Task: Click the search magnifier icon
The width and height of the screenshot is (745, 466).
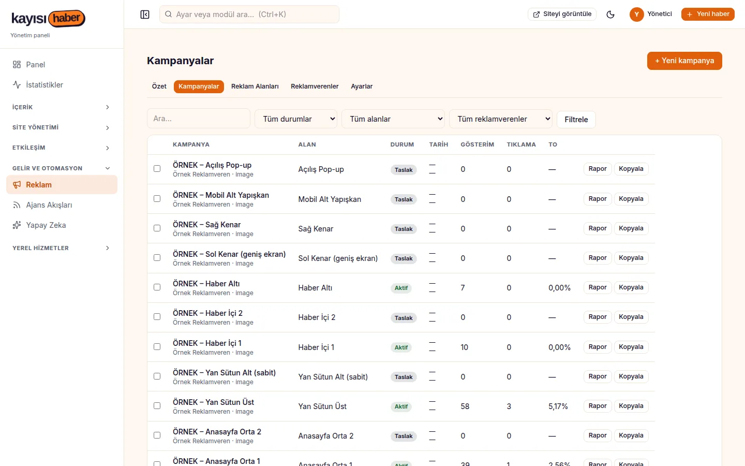Action: 168,14
